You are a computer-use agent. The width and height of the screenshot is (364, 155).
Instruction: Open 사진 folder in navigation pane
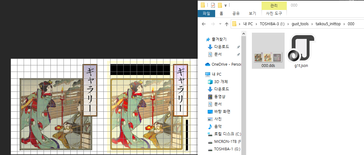[218, 119]
